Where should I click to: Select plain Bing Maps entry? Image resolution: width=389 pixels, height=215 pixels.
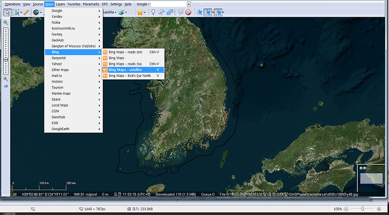133,58
